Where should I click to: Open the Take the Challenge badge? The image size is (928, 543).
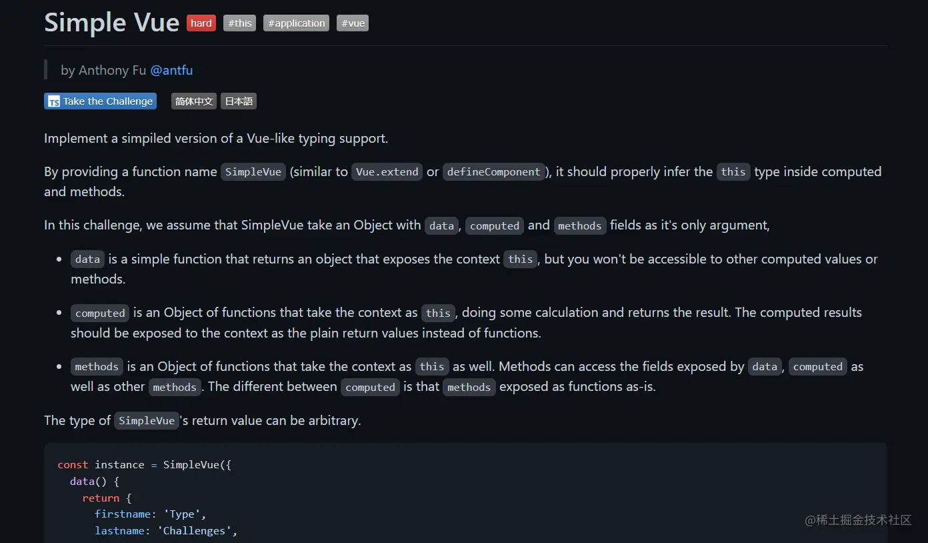point(100,101)
